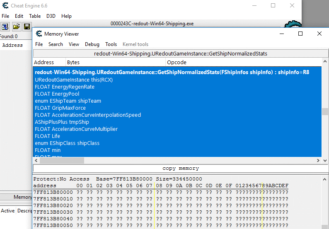Maximize the Memory Viewer window
The image size is (329, 229).
(x=300, y=34)
